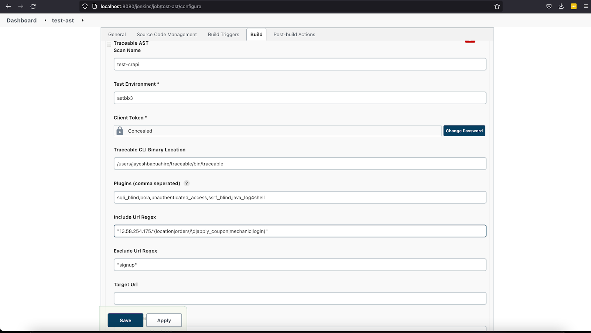Open the browser downloads icon
Viewport: 591px width, 333px height.
(561, 6)
